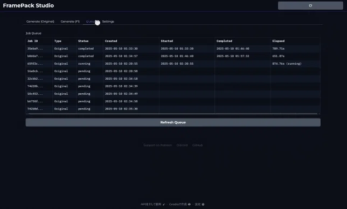Click Completed cell '2025-05-10 01:57:32'

(242, 56)
